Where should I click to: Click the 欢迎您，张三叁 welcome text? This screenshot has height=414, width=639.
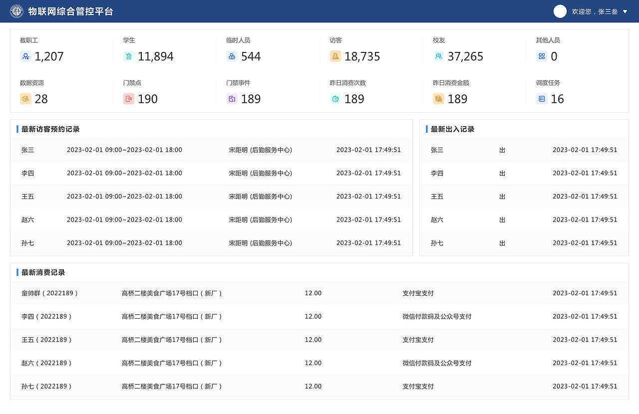pyautogui.click(x=595, y=11)
